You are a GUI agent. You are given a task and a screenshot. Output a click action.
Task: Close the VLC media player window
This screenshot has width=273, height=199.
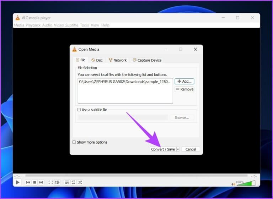252,18
